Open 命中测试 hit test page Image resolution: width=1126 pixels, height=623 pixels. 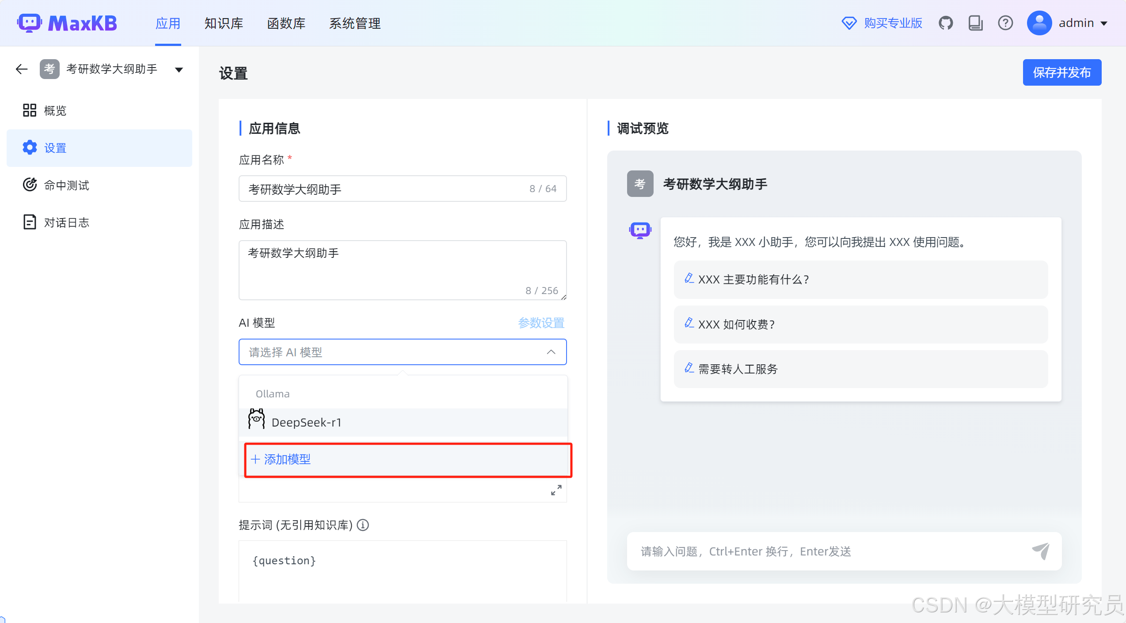tap(66, 185)
